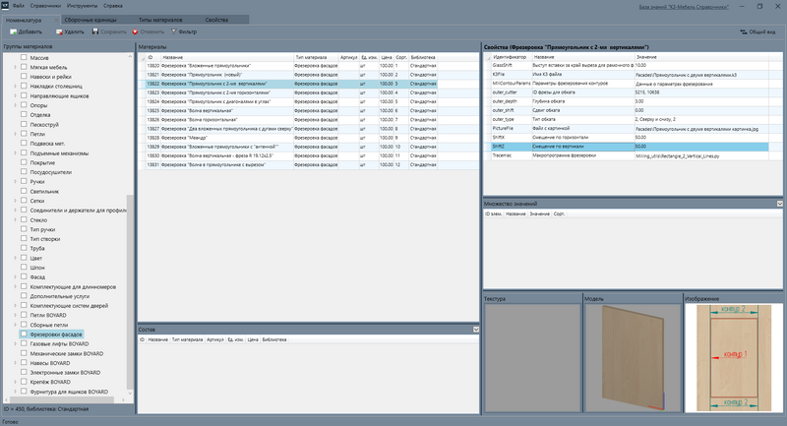Collapse the Множество значений panel chevron
Viewport: 787px width, 426px height.
[779, 204]
